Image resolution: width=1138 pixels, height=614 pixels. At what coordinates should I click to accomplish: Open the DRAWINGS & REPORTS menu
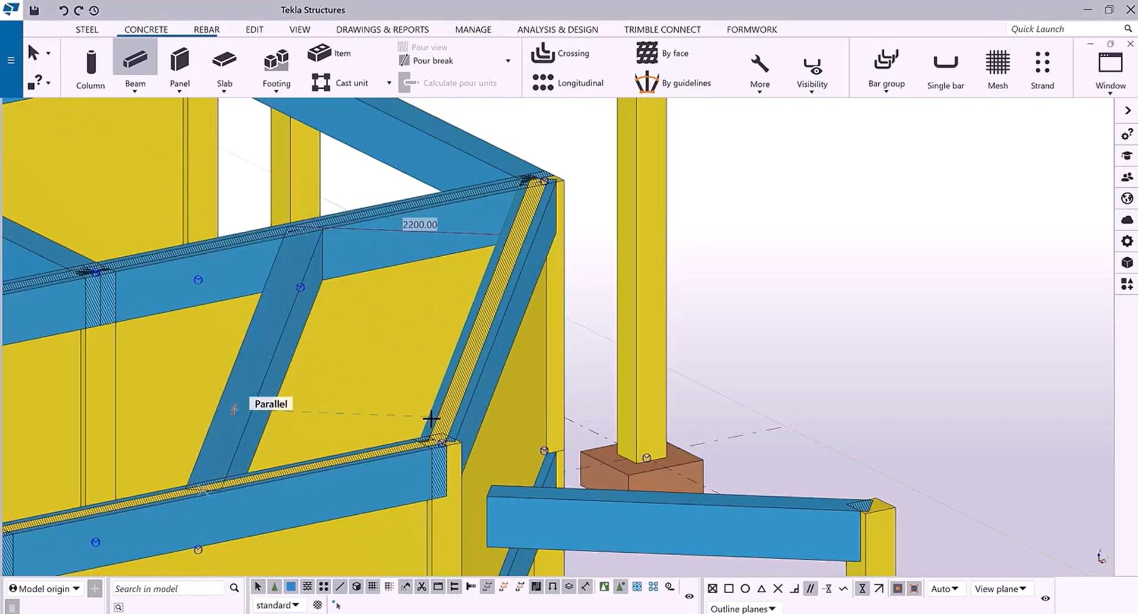[382, 29]
